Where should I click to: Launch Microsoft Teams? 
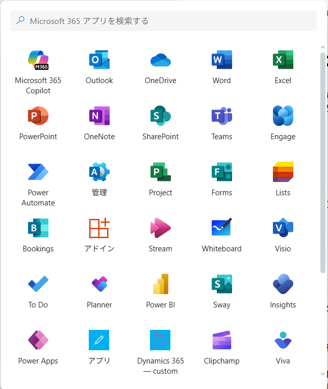click(222, 116)
